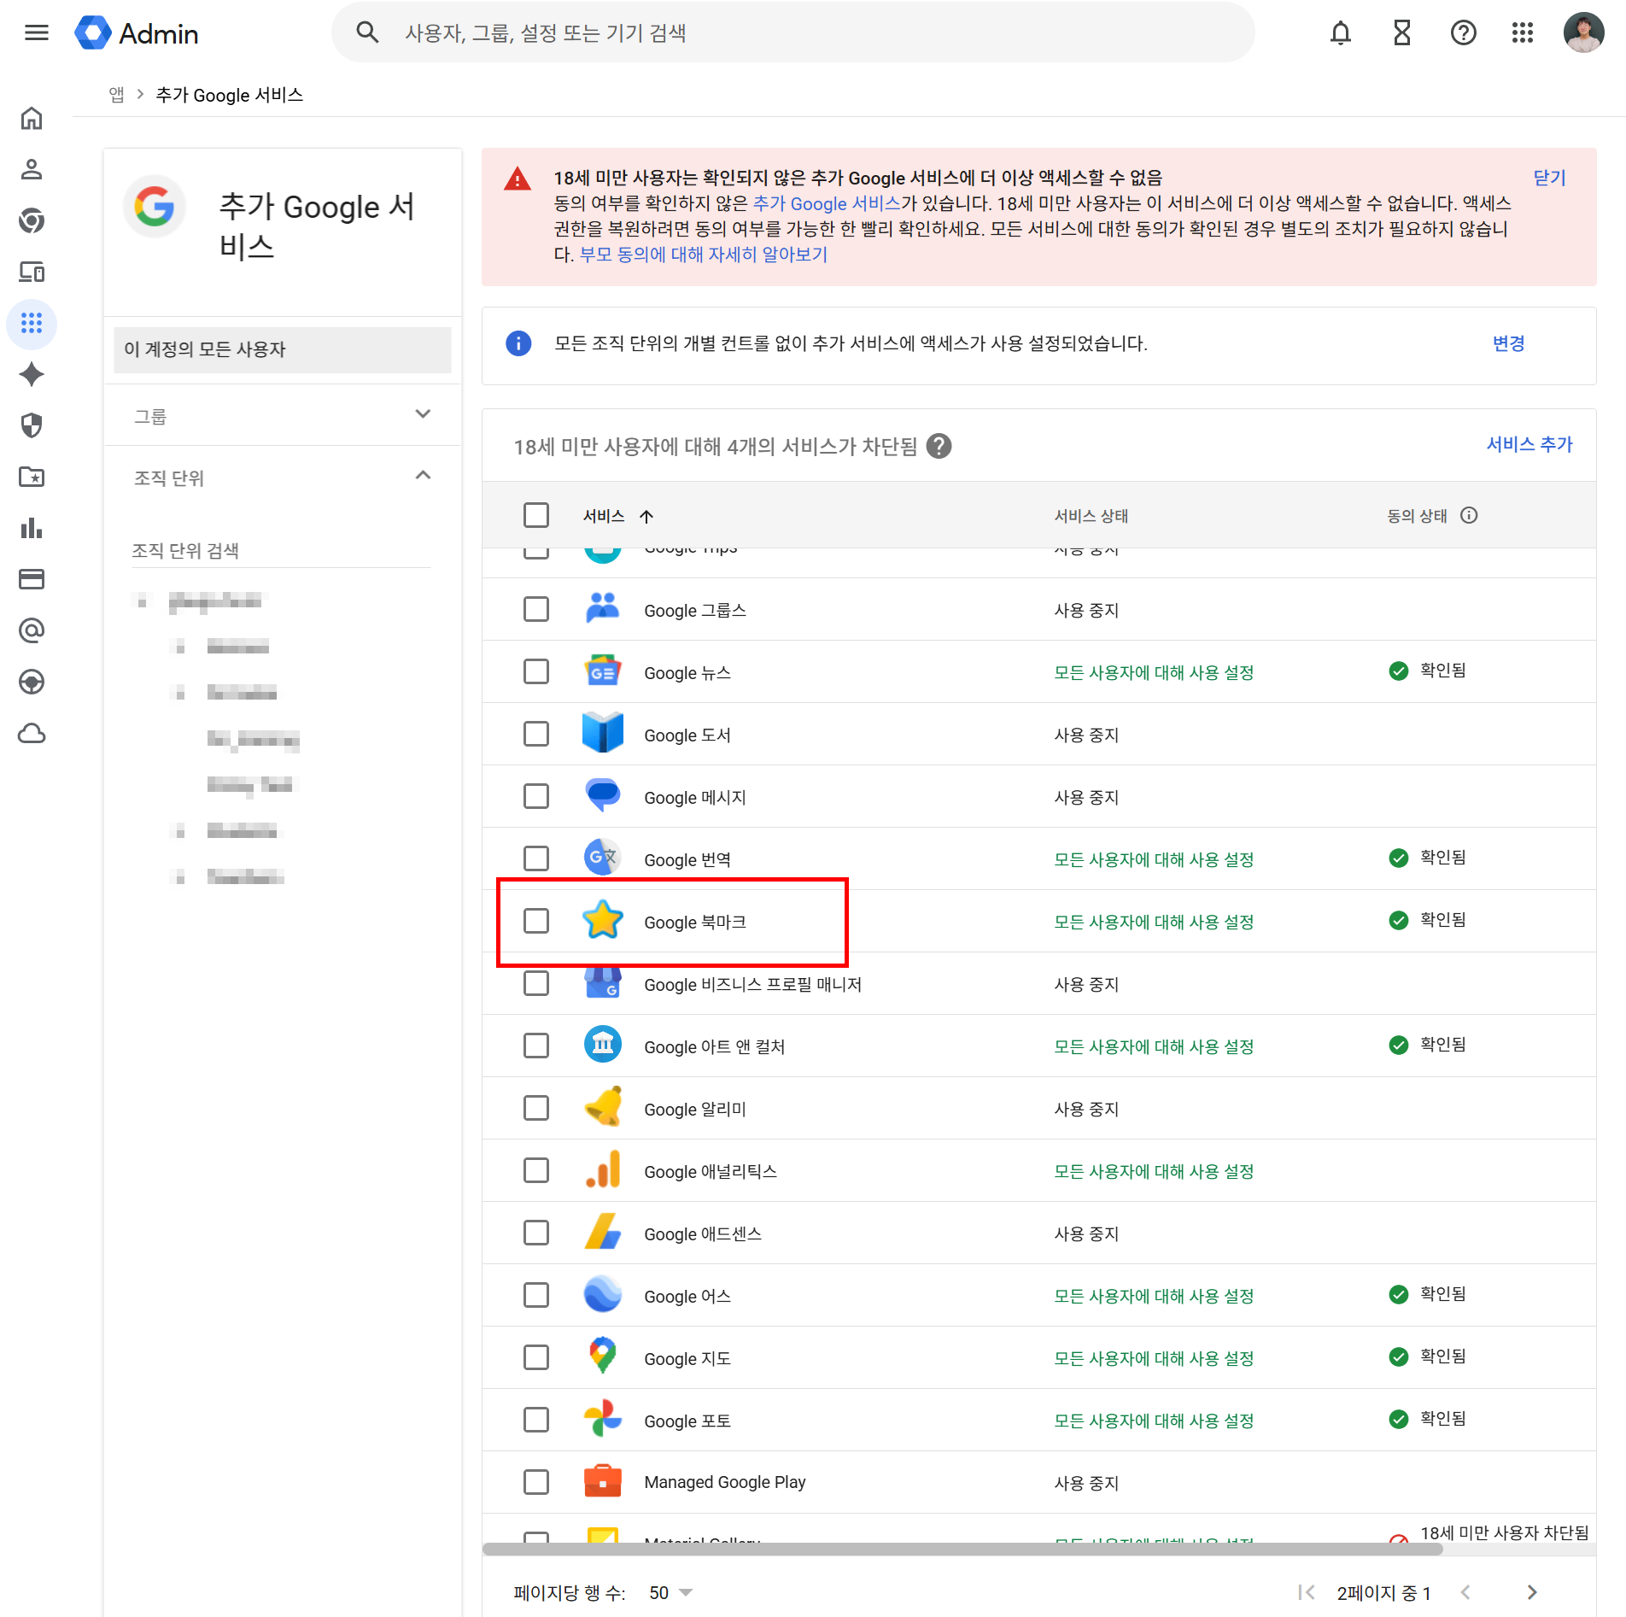Open 부모 동의에 대해 자세히 알아보기 link
The width and height of the screenshot is (1626, 1617).
click(704, 255)
